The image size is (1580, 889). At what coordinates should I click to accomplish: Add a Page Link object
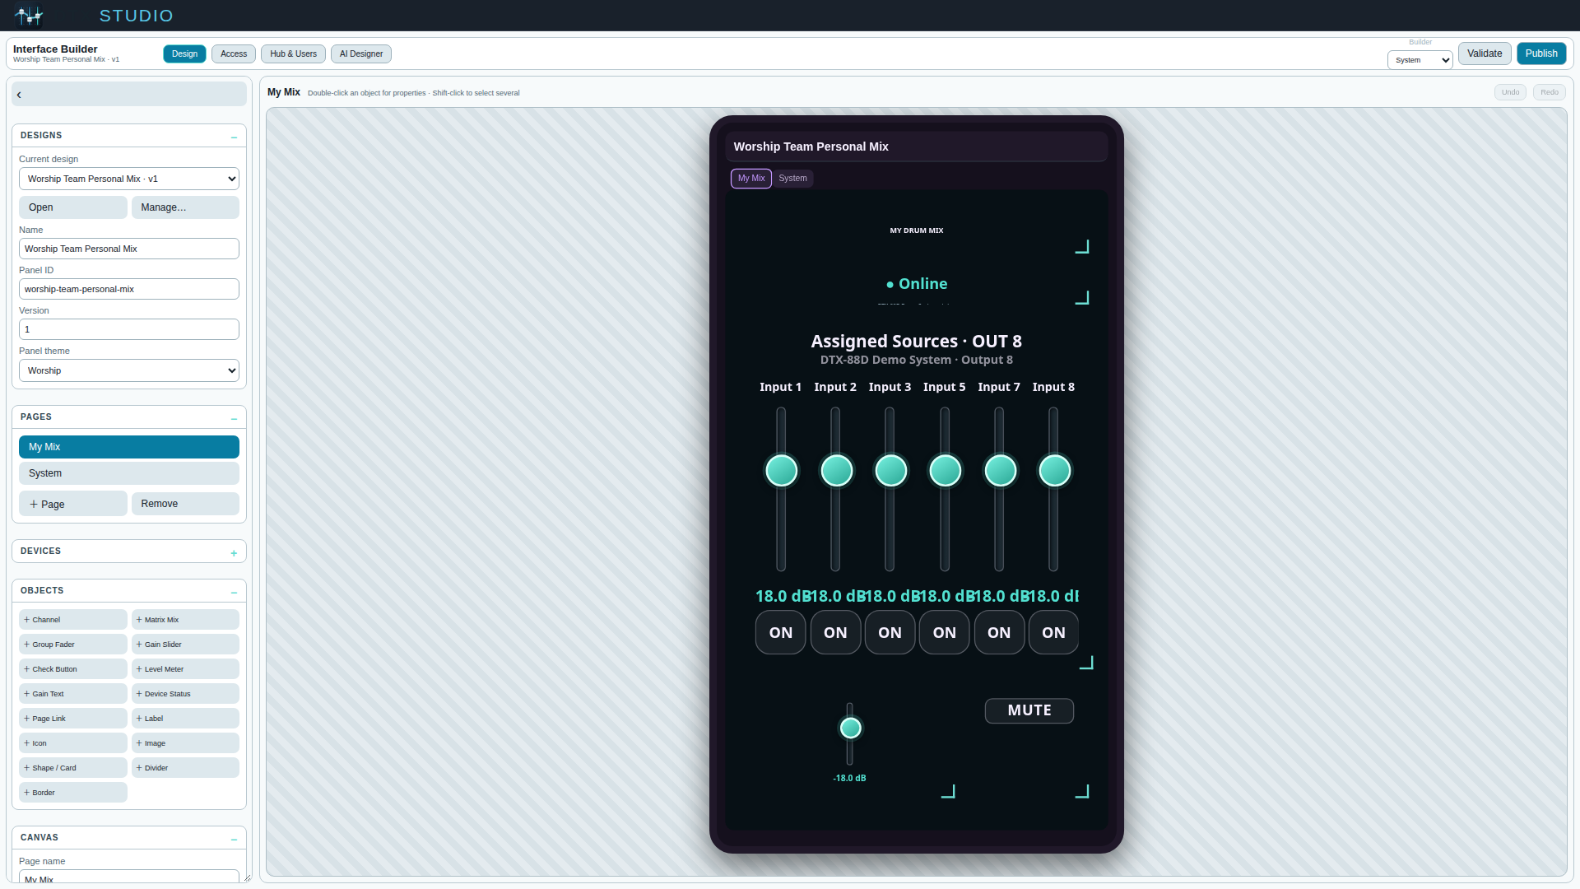[x=73, y=719]
